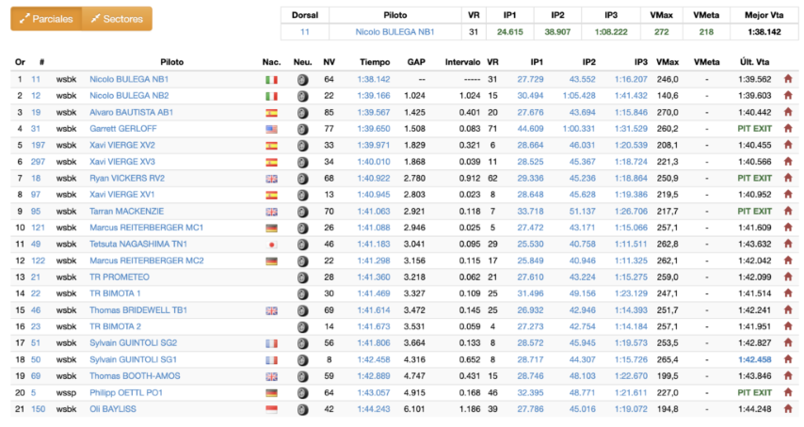Switch to the Sectores view

tap(117, 19)
